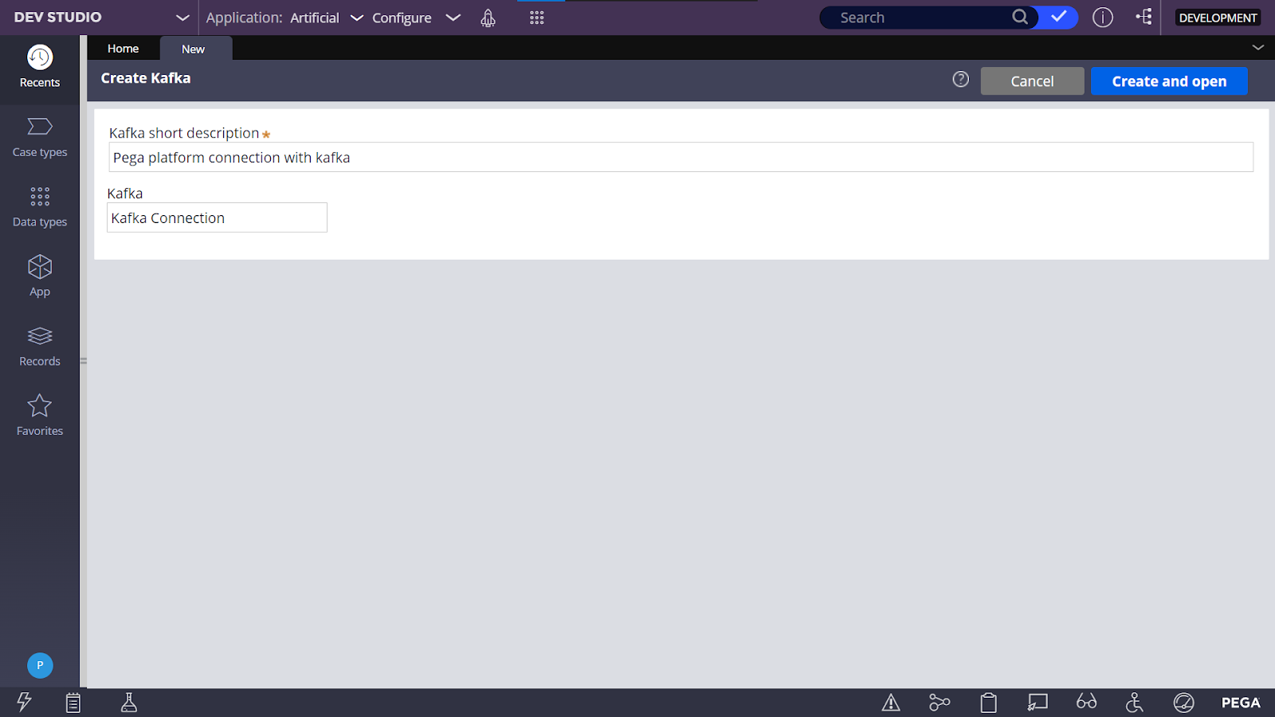Viewport: 1275px width, 717px height.
Task: Focus the Kafka Connection input field
Action: [x=217, y=217]
